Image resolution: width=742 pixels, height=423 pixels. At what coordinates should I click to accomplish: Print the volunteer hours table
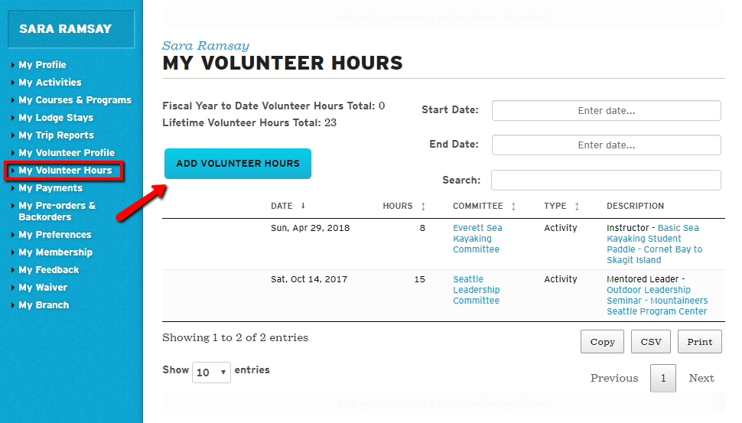[699, 342]
